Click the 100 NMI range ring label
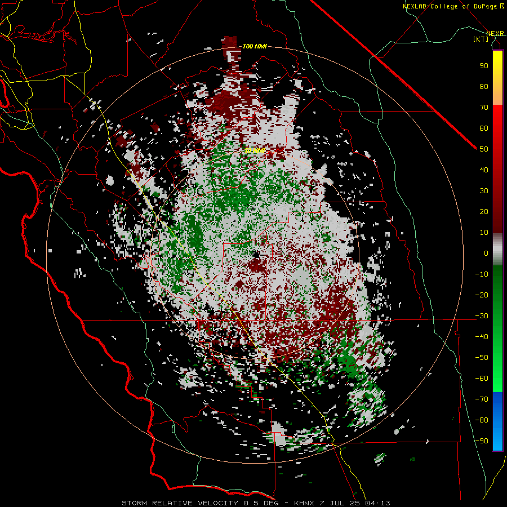 click(255, 46)
